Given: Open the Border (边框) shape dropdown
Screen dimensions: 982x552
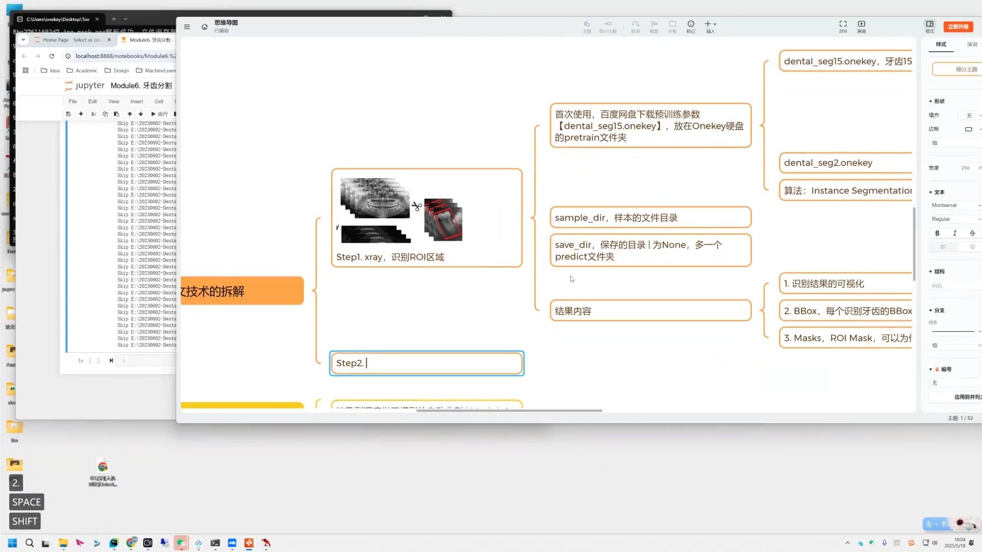Looking at the screenshot, I should coord(970,129).
